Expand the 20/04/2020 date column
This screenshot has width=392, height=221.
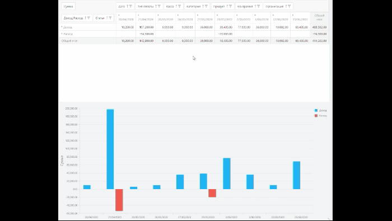point(119,16)
